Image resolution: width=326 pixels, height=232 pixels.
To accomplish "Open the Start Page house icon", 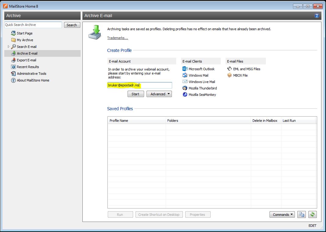I will click(x=13, y=33).
